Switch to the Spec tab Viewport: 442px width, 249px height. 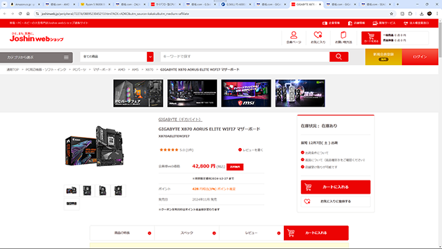coord(186,233)
